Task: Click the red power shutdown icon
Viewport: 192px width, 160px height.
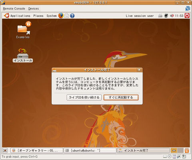Action: pos(187,16)
